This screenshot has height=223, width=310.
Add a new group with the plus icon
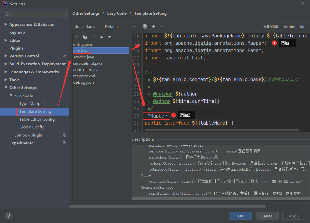[x=153, y=26]
